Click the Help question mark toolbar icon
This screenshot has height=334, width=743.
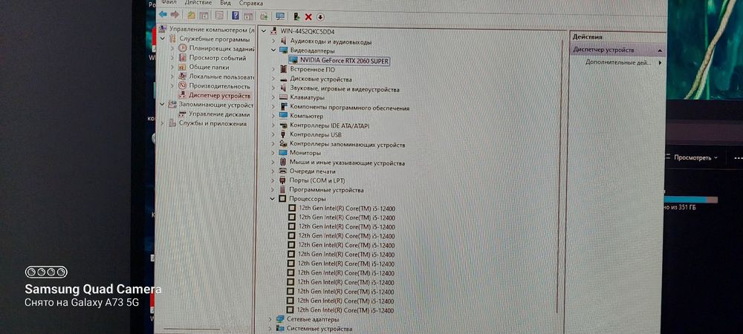point(236,16)
